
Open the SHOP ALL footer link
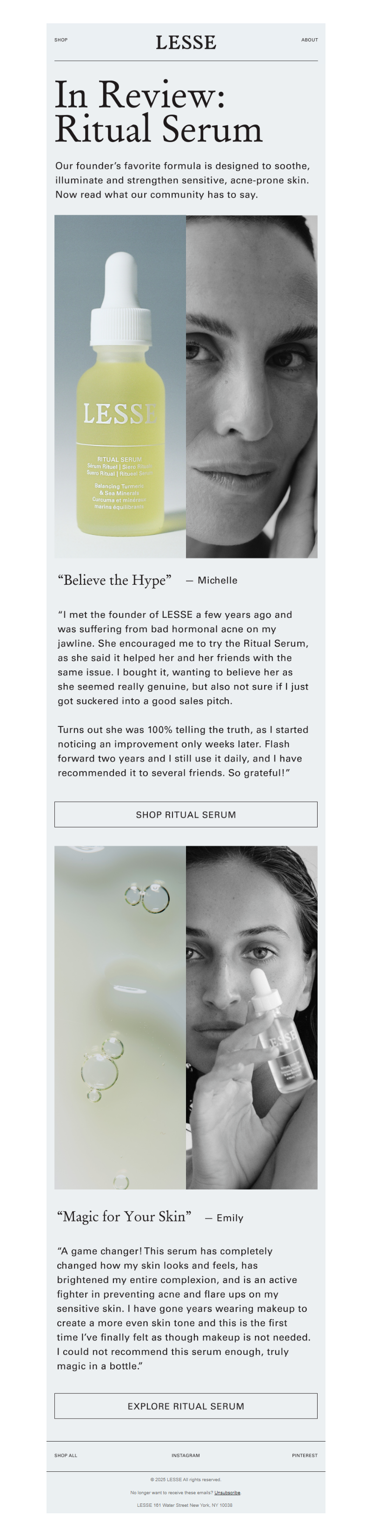[66, 1456]
